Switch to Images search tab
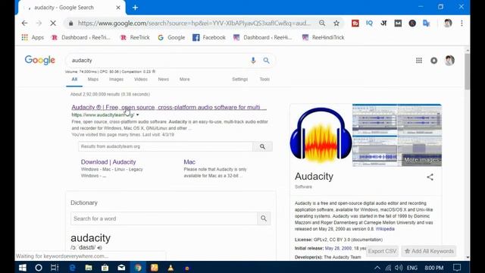This screenshot has height=273, width=485. [116, 79]
